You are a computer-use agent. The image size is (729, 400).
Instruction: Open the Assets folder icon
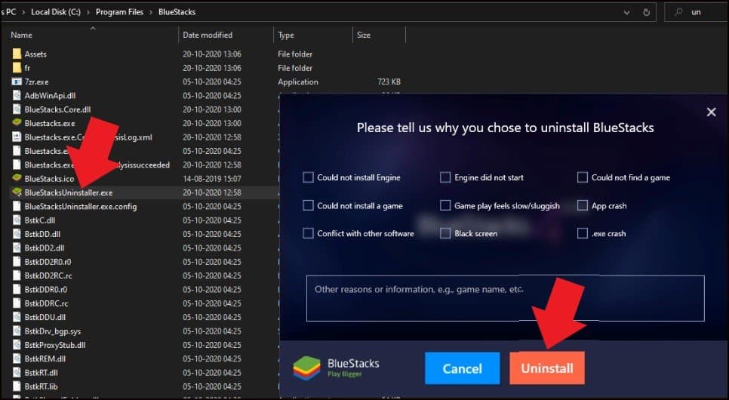point(17,54)
